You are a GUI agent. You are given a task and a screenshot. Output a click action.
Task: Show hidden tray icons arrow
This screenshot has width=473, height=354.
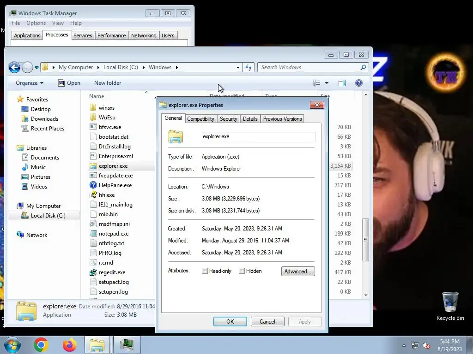coord(404,346)
